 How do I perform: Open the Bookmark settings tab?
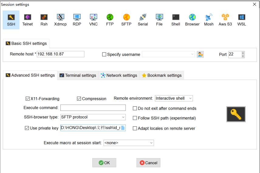162,75
